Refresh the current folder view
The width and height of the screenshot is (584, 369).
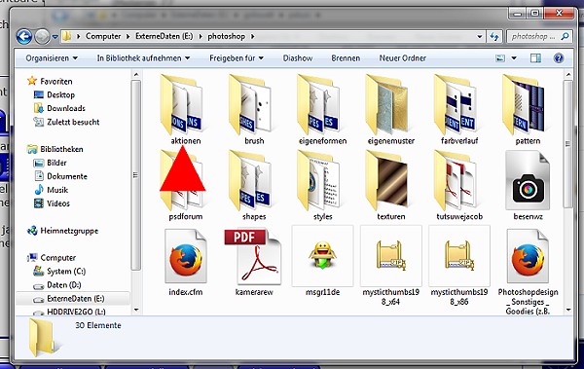pyautogui.click(x=494, y=37)
